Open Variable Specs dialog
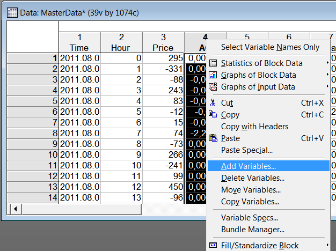The height and width of the screenshot is (251, 336). pos(268,217)
